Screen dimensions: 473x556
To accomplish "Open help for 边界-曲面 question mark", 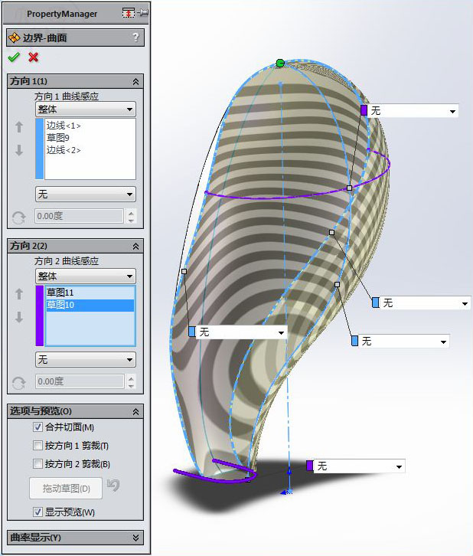I will point(135,38).
